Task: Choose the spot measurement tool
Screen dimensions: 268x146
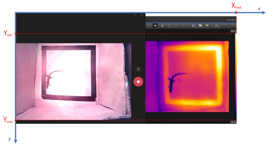Action: point(162,26)
